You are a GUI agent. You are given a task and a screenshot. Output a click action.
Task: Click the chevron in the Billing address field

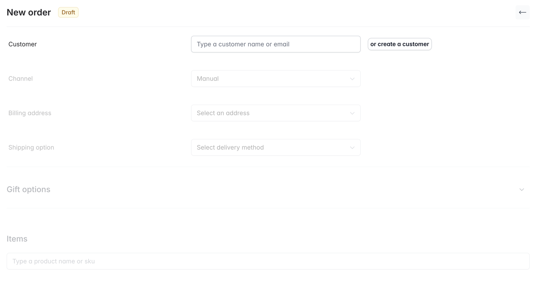352,113
